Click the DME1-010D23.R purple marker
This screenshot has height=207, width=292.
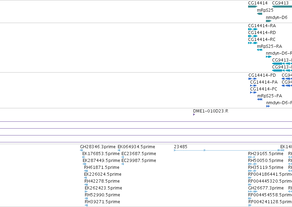194,115
